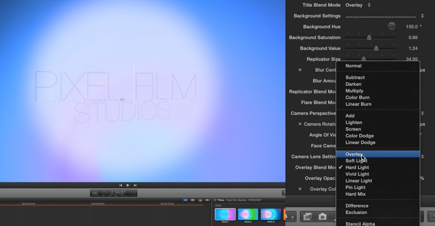Toggle the solo headphones icon above timeline

[201, 200]
